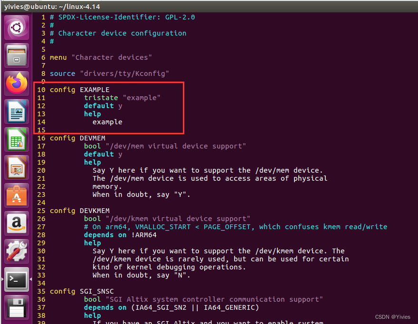Image resolution: width=418 pixels, height=324 pixels.
Task: Open the Amazon launcher icon
Action: [x=17, y=223]
